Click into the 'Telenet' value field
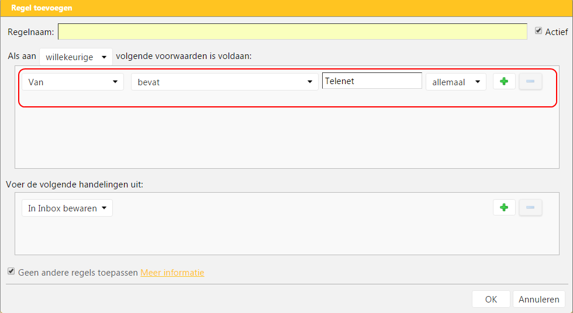Image resolution: width=573 pixels, height=313 pixels. [x=371, y=81]
